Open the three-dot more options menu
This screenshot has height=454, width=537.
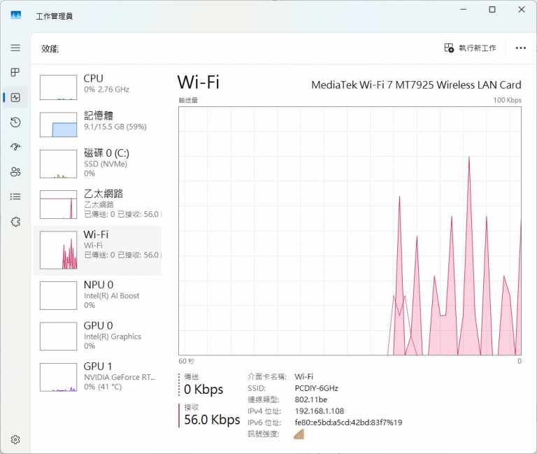pos(520,48)
